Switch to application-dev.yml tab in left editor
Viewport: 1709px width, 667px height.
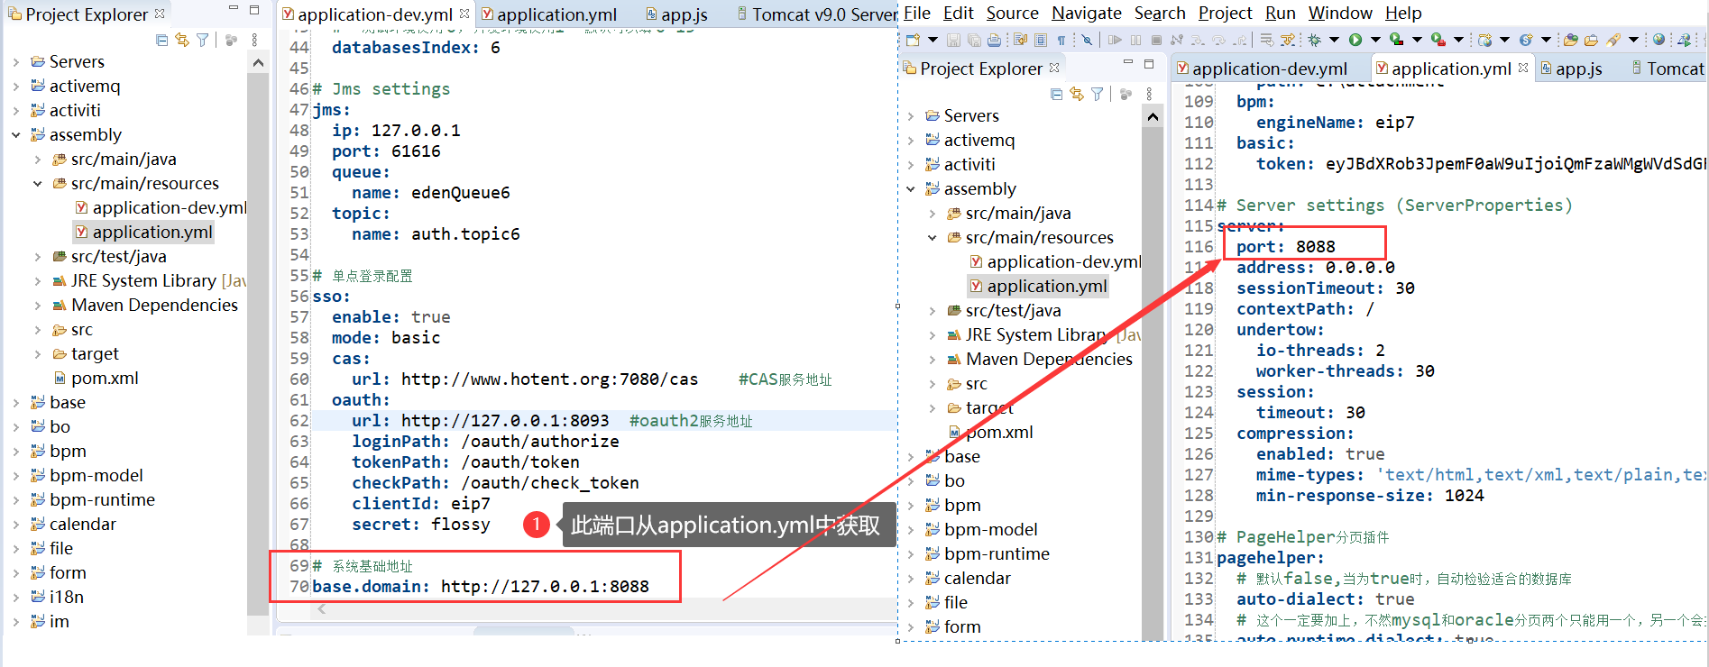374,14
